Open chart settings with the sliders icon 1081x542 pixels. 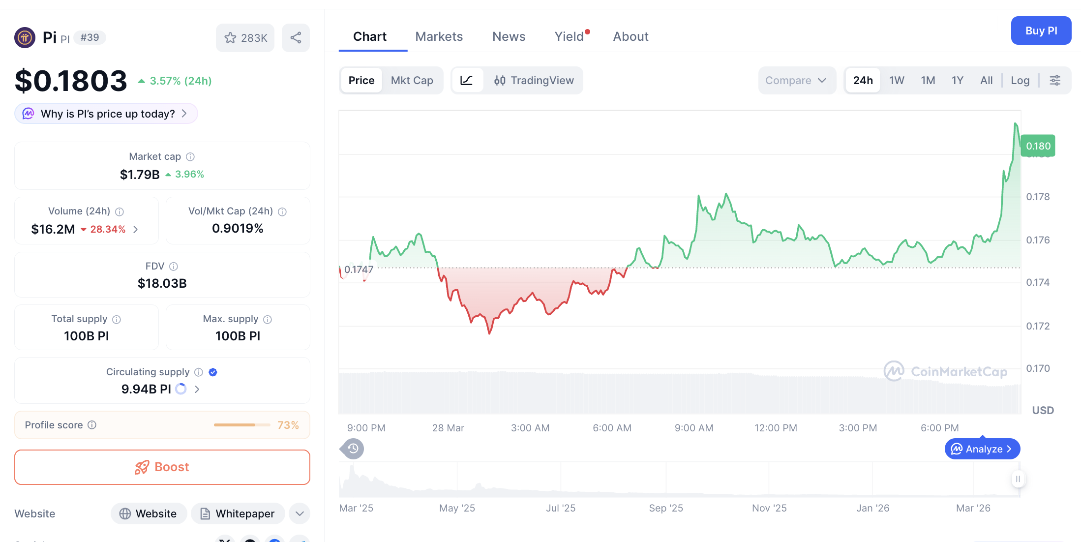pos(1055,80)
